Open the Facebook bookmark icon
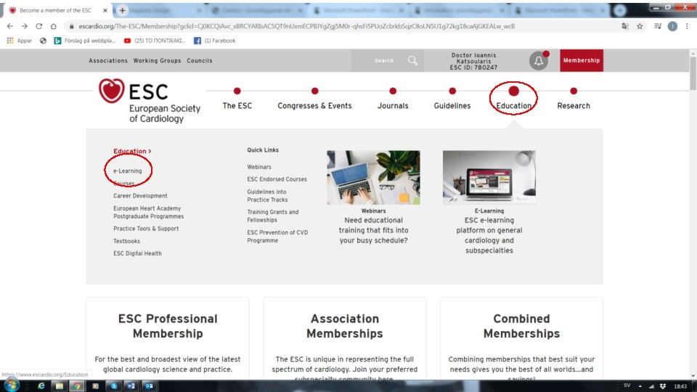This screenshot has height=392, width=697. 197,41
